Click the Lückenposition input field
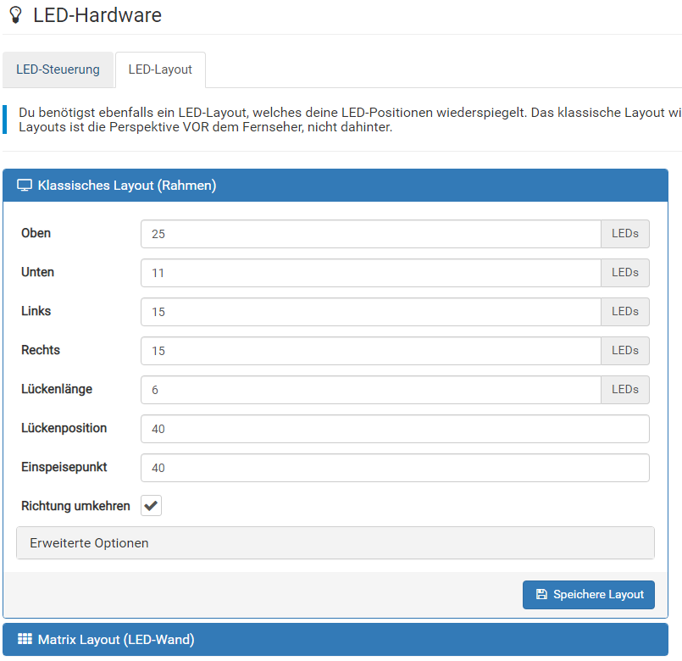 395,429
